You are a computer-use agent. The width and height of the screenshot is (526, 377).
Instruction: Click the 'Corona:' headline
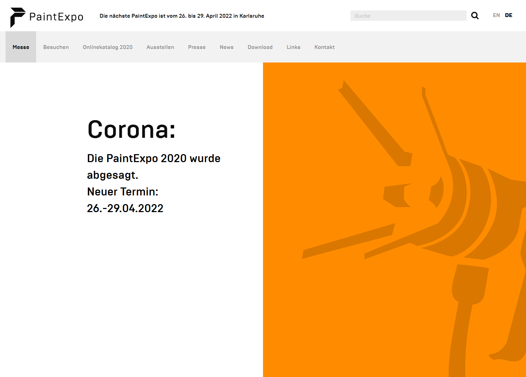point(131,129)
